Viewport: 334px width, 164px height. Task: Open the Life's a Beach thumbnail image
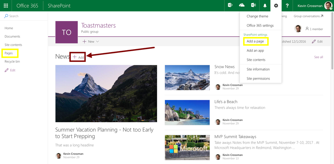point(187,113)
